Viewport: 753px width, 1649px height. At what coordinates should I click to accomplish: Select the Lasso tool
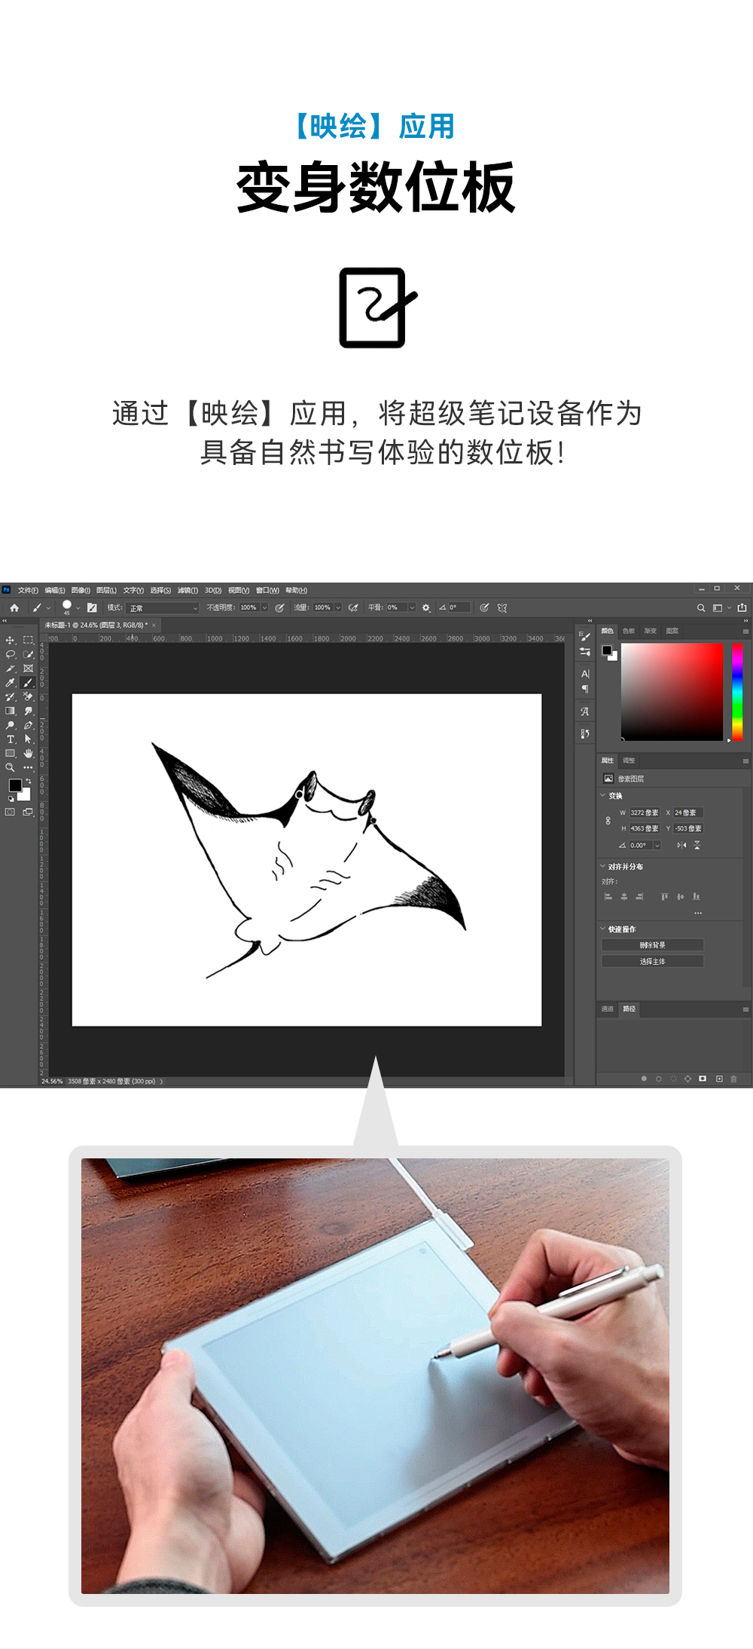[11, 654]
